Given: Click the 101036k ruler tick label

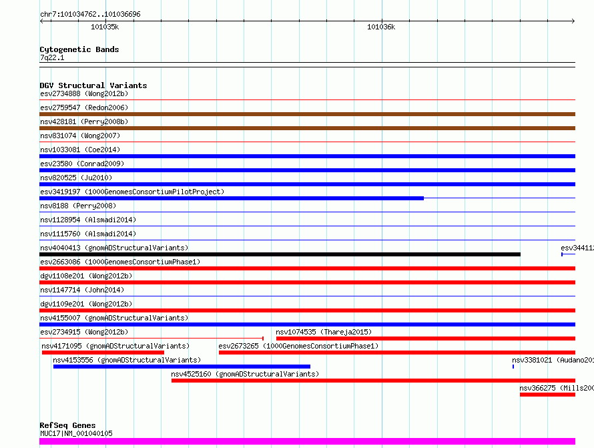Looking at the screenshot, I should pos(381,27).
